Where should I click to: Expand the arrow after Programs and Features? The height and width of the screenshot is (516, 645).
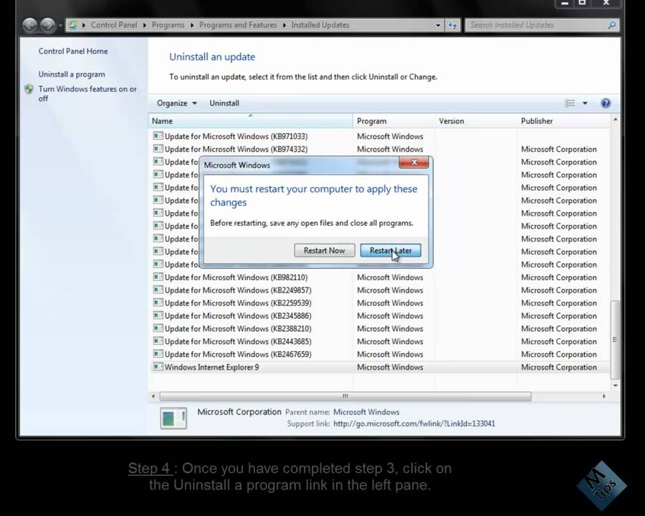click(285, 25)
